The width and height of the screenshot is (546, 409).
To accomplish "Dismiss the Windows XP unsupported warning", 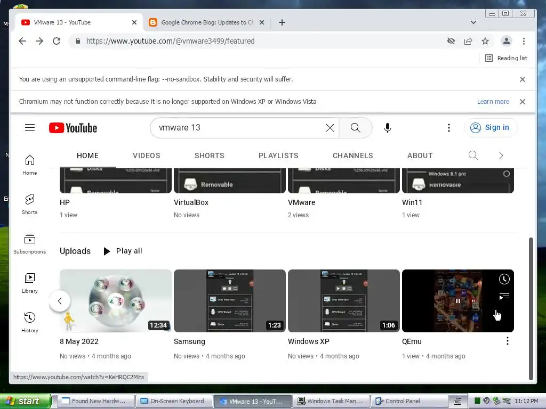I will click(x=523, y=102).
